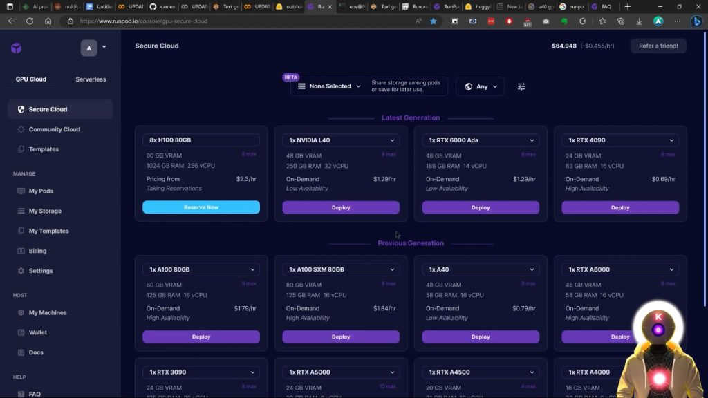This screenshot has width=708, height=398.
Task: Expand the 1x RTX 6000 Ada dropdown
Action: point(481,140)
